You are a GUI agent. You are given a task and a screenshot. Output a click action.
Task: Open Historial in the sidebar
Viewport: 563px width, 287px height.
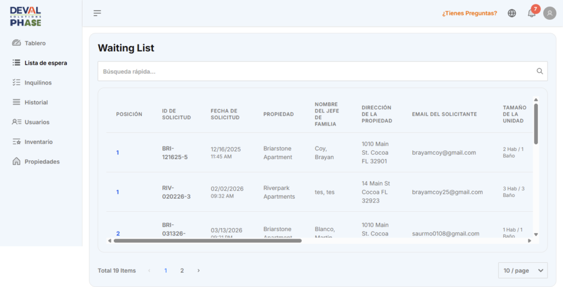coord(36,102)
